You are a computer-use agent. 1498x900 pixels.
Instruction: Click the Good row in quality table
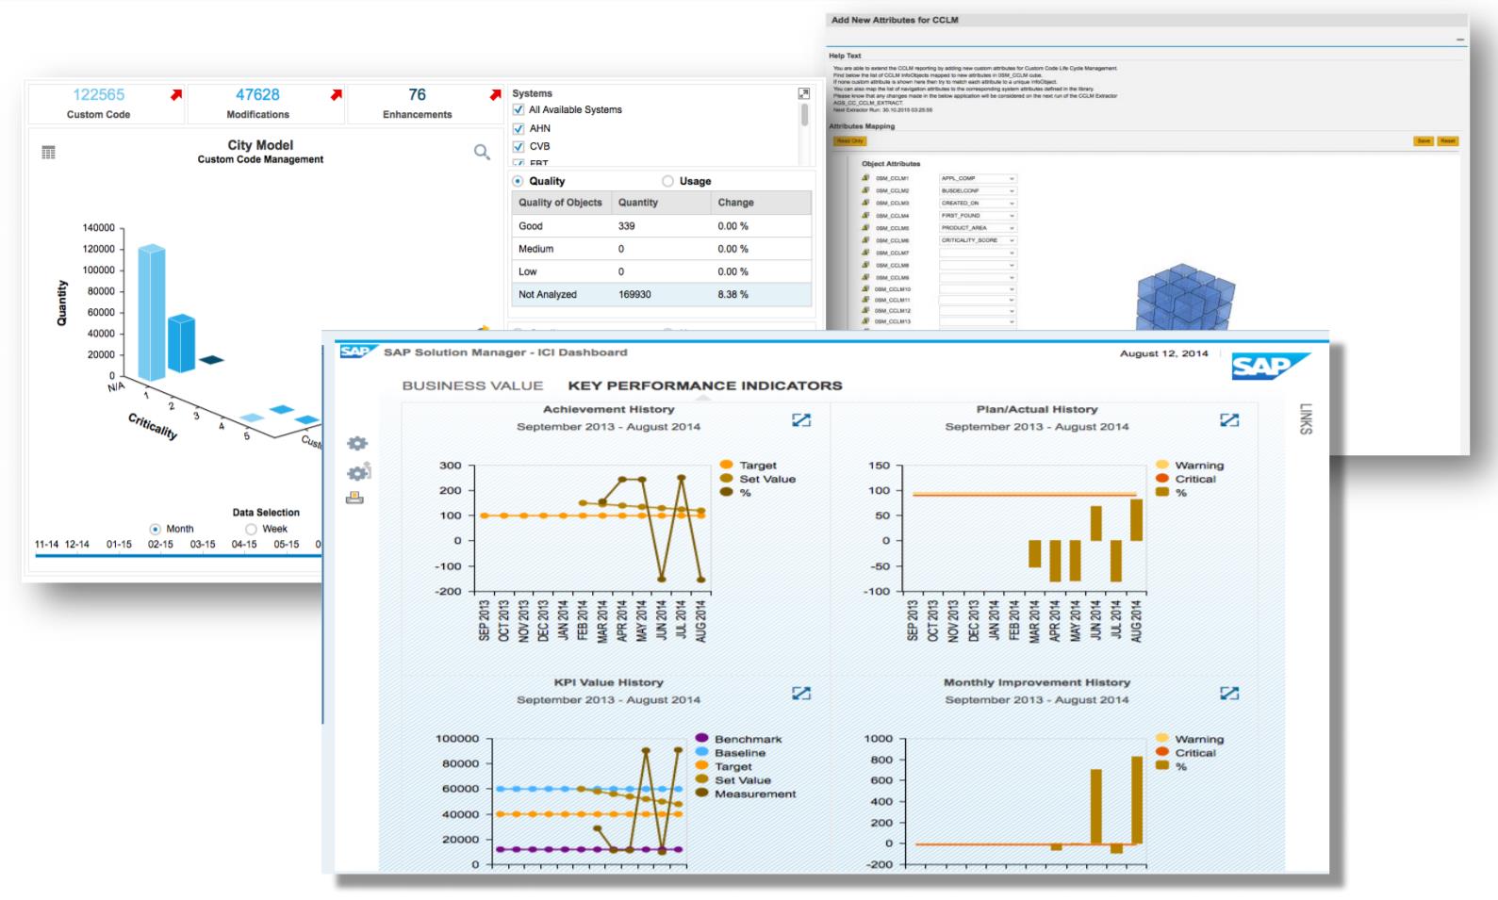point(662,226)
